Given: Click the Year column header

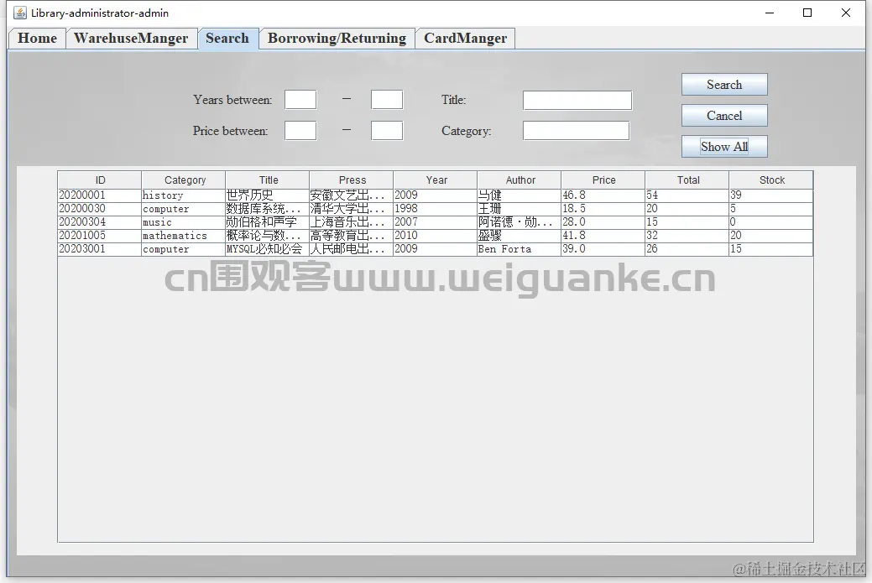Looking at the screenshot, I should (436, 180).
